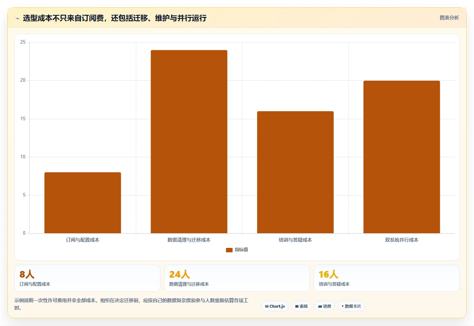
Task: Click the footer note starting with 示例说明
Action: [131, 304]
